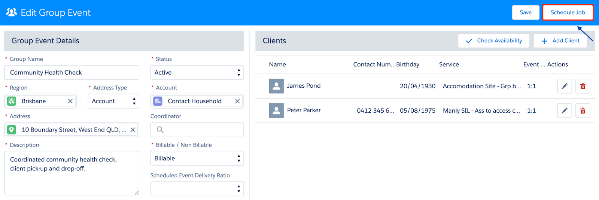Click Peter Parker's 1:1 ratio cell

531,110
